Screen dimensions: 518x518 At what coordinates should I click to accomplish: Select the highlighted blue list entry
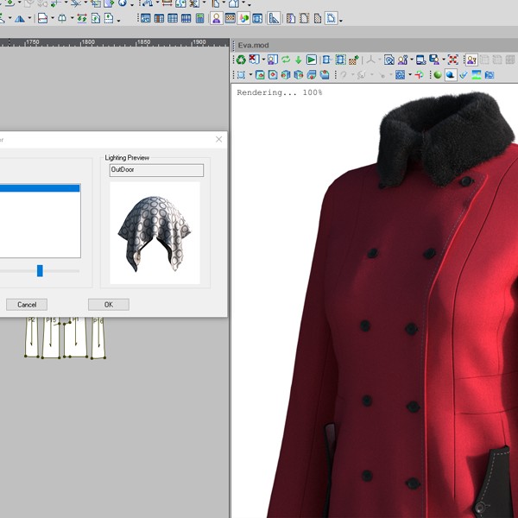pos(39,188)
